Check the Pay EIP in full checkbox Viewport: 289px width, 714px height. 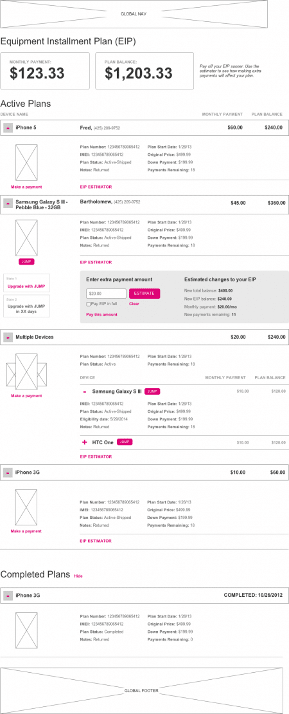click(x=88, y=304)
